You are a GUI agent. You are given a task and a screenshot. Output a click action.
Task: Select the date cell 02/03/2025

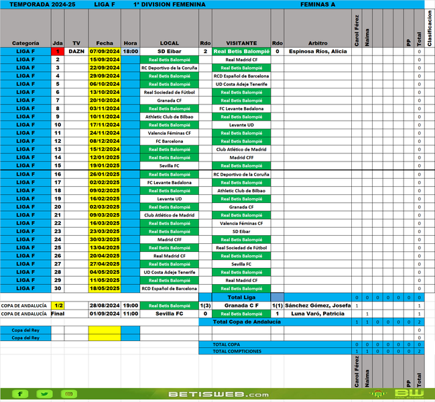pos(105,207)
